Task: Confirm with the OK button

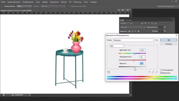Action: pyautogui.click(x=169, y=40)
